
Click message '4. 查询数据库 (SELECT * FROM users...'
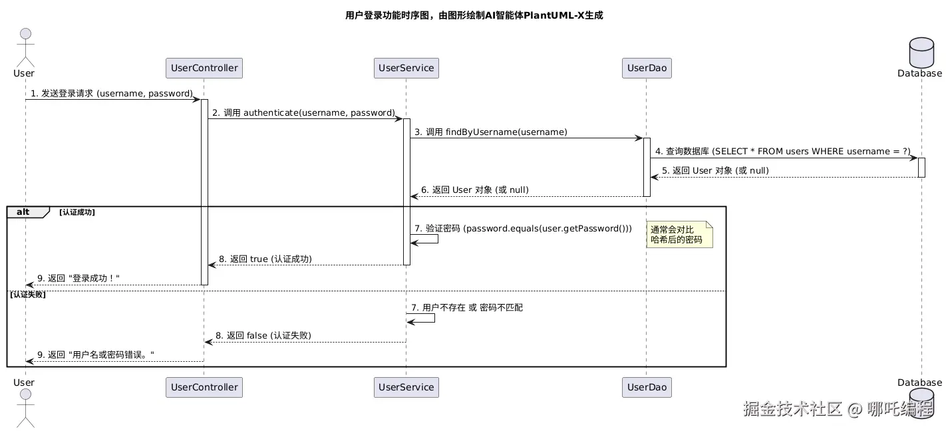tap(782, 152)
